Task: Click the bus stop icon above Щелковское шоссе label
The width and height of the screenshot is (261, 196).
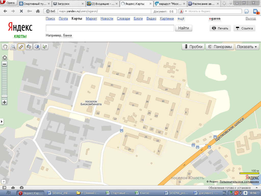Action: tap(215, 137)
